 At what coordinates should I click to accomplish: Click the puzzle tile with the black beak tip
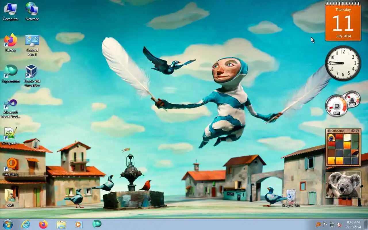[x=355, y=153]
